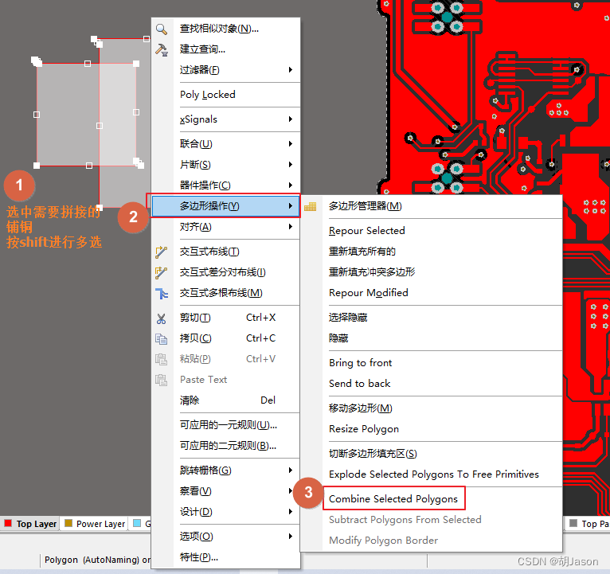Screen dimensions: 610x574
Task: Choose Repour Selected in submenu
Action: (432, 231)
